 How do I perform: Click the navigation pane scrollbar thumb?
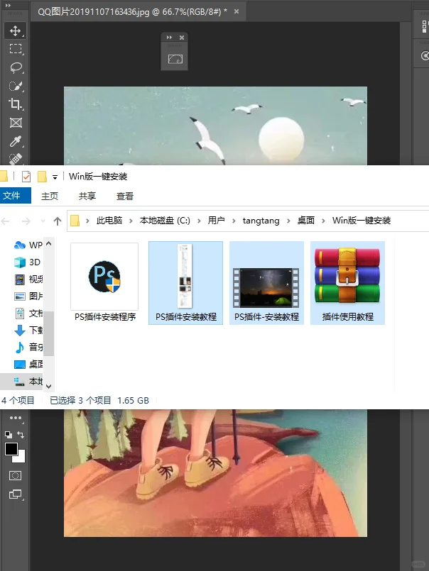click(x=49, y=333)
